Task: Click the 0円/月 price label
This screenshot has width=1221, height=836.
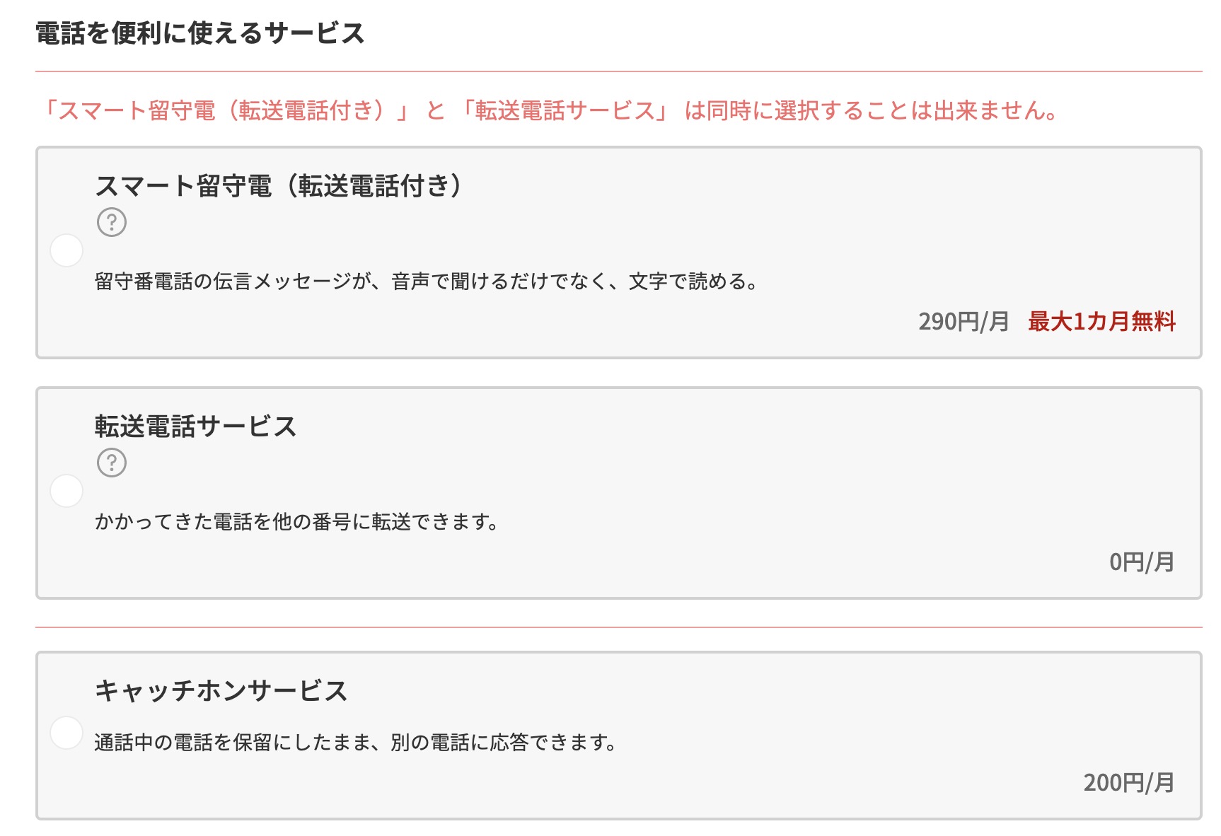Action: tap(1142, 562)
